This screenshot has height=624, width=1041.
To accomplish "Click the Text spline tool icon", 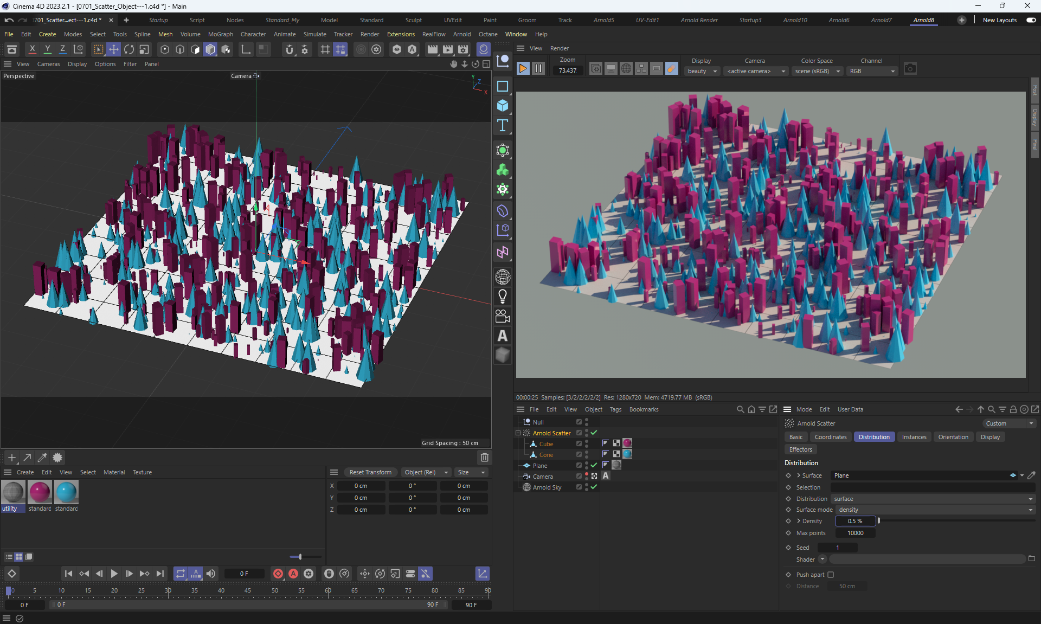I will [x=503, y=126].
